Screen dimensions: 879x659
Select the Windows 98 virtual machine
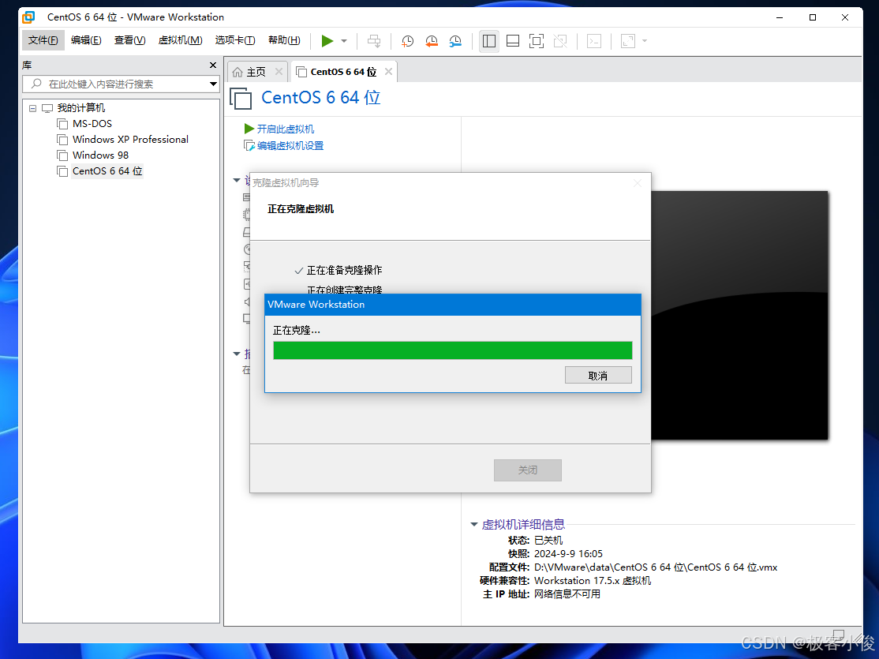100,155
